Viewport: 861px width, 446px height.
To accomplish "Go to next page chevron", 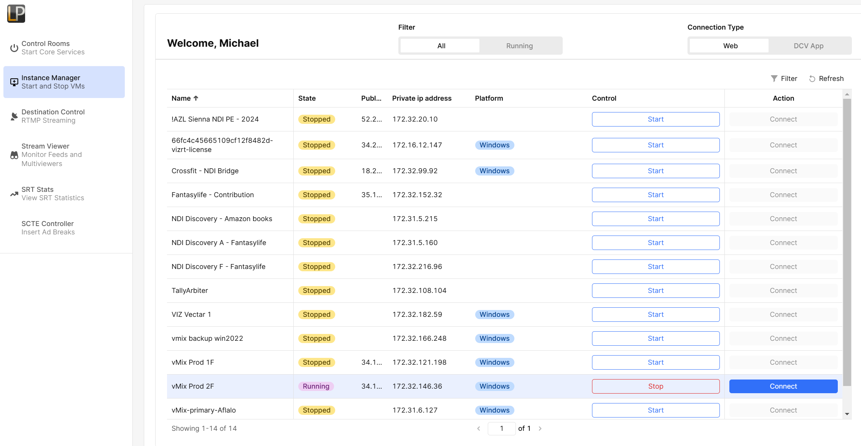I will tap(540, 429).
